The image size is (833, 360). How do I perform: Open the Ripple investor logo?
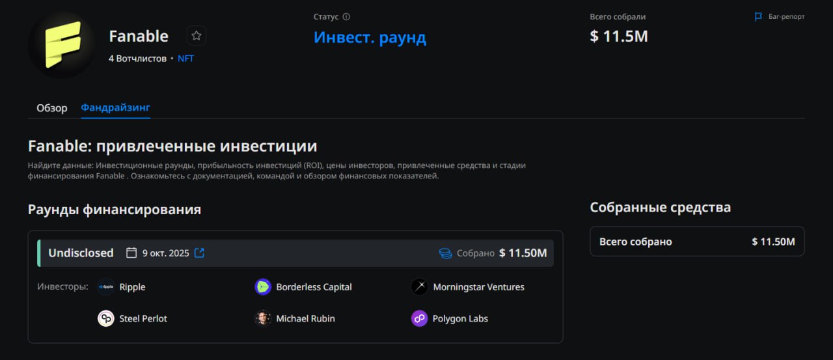click(x=105, y=286)
